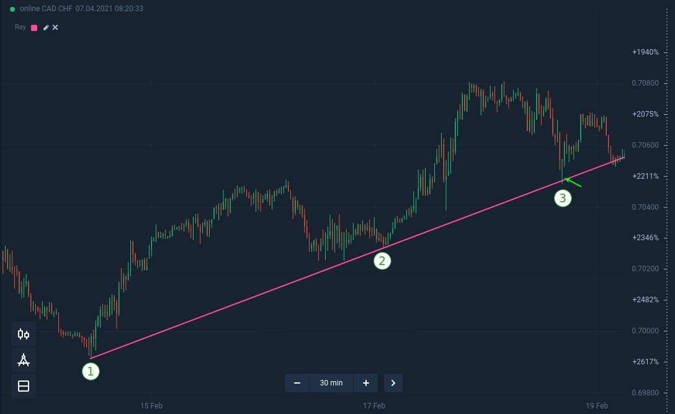Click the 0.70800 price axis label
Screen dimensions: 675x414
(x=645, y=83)
